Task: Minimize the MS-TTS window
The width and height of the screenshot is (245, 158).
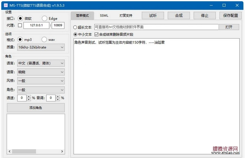Action: click(x=211, y=5)
